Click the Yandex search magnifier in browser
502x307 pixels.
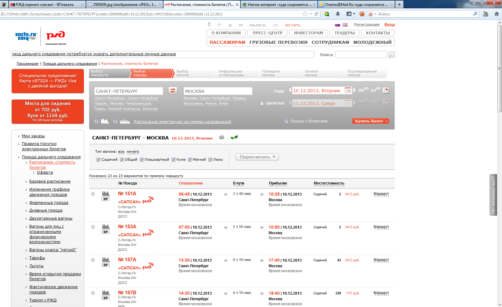pos(475,14)
